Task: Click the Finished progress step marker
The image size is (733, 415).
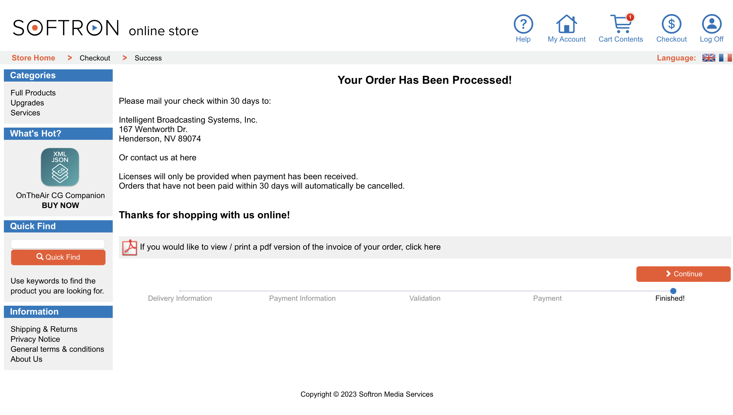Action: [x=673, y=291]
